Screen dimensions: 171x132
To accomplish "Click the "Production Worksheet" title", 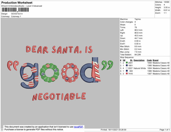I will 17,3.
